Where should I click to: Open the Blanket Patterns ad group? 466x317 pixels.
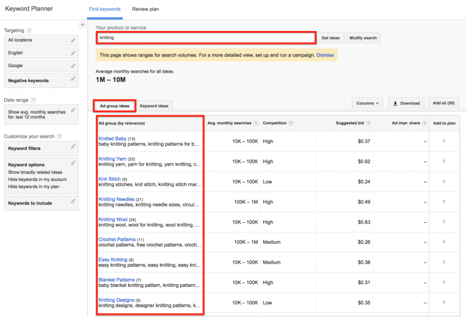[116, 280]
